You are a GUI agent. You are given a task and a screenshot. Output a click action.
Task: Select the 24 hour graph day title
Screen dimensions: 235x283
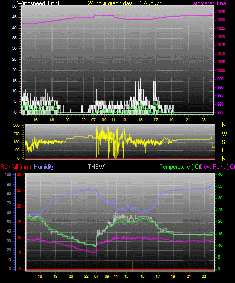coord(131,3)
